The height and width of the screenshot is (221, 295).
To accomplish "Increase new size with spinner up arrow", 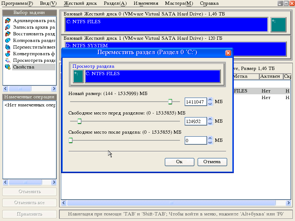I will [210, 99].
